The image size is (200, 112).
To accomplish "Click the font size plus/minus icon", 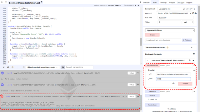I will (x=6, y=2).
